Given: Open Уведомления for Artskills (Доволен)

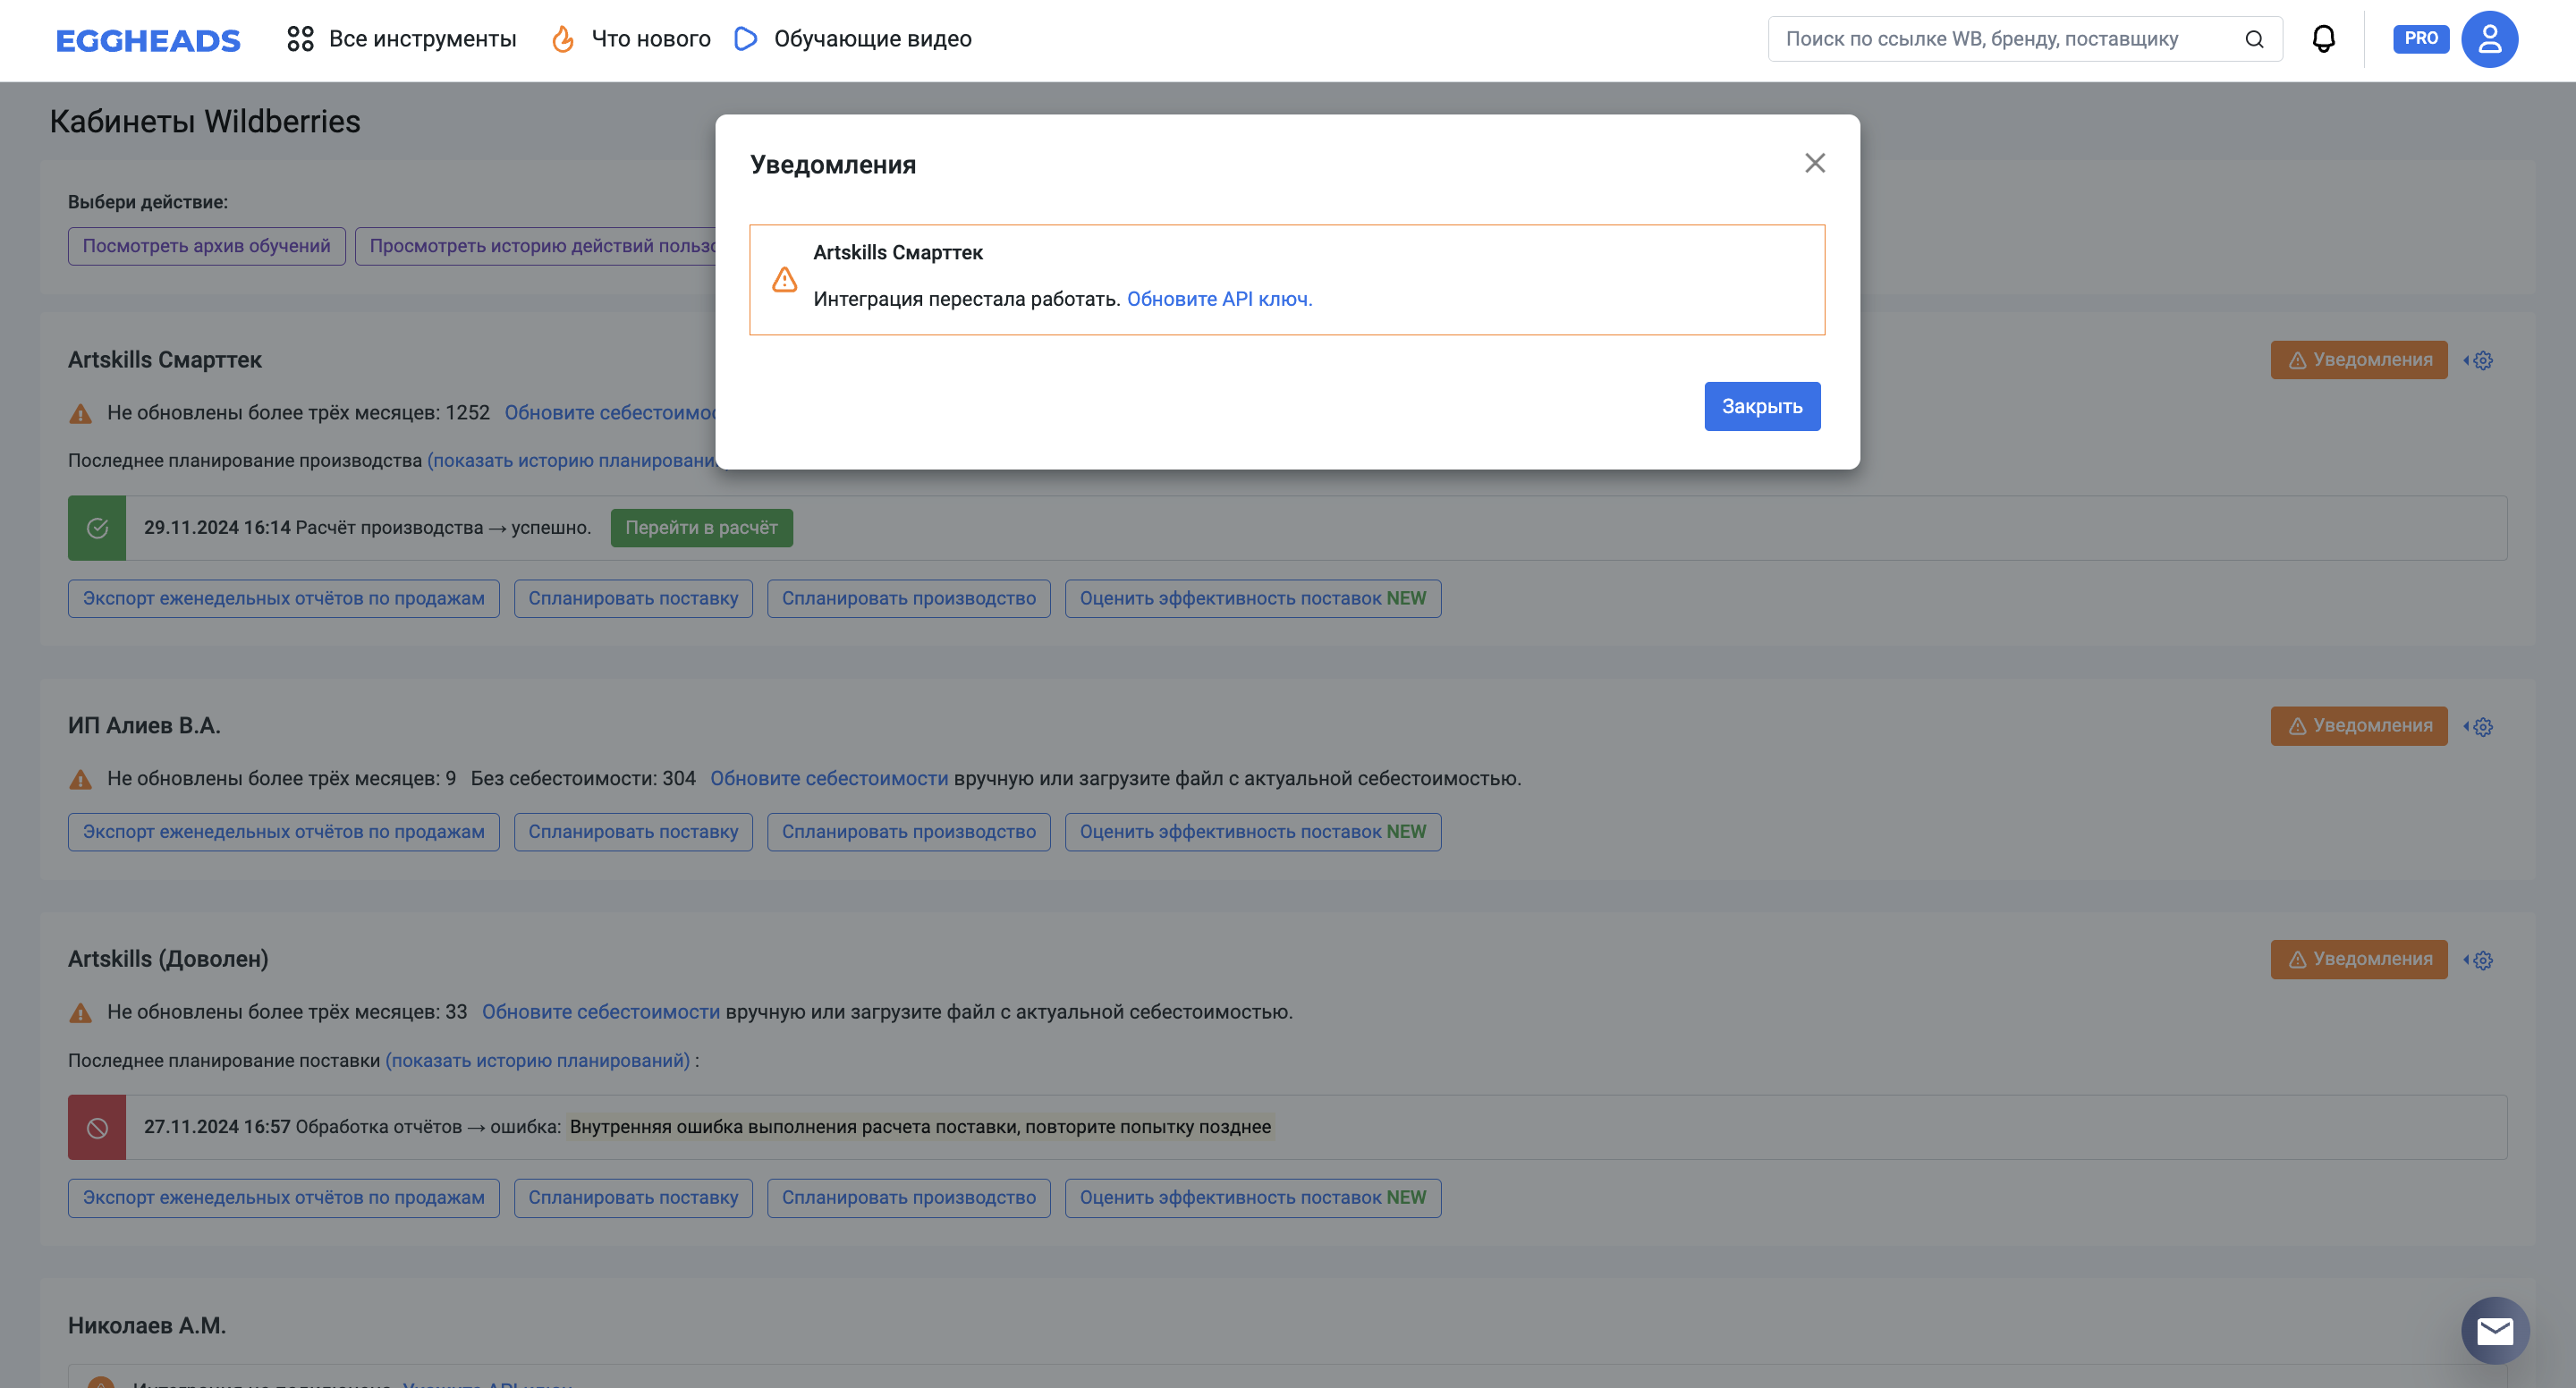Looking at the screenshot, I should [x=2358, y=959].
